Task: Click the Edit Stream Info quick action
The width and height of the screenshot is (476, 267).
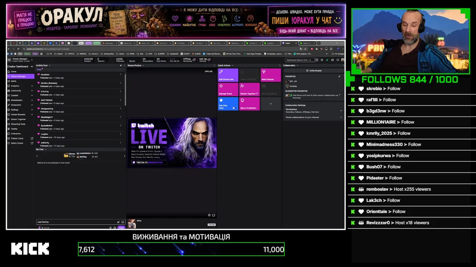Action: (228, 75)
